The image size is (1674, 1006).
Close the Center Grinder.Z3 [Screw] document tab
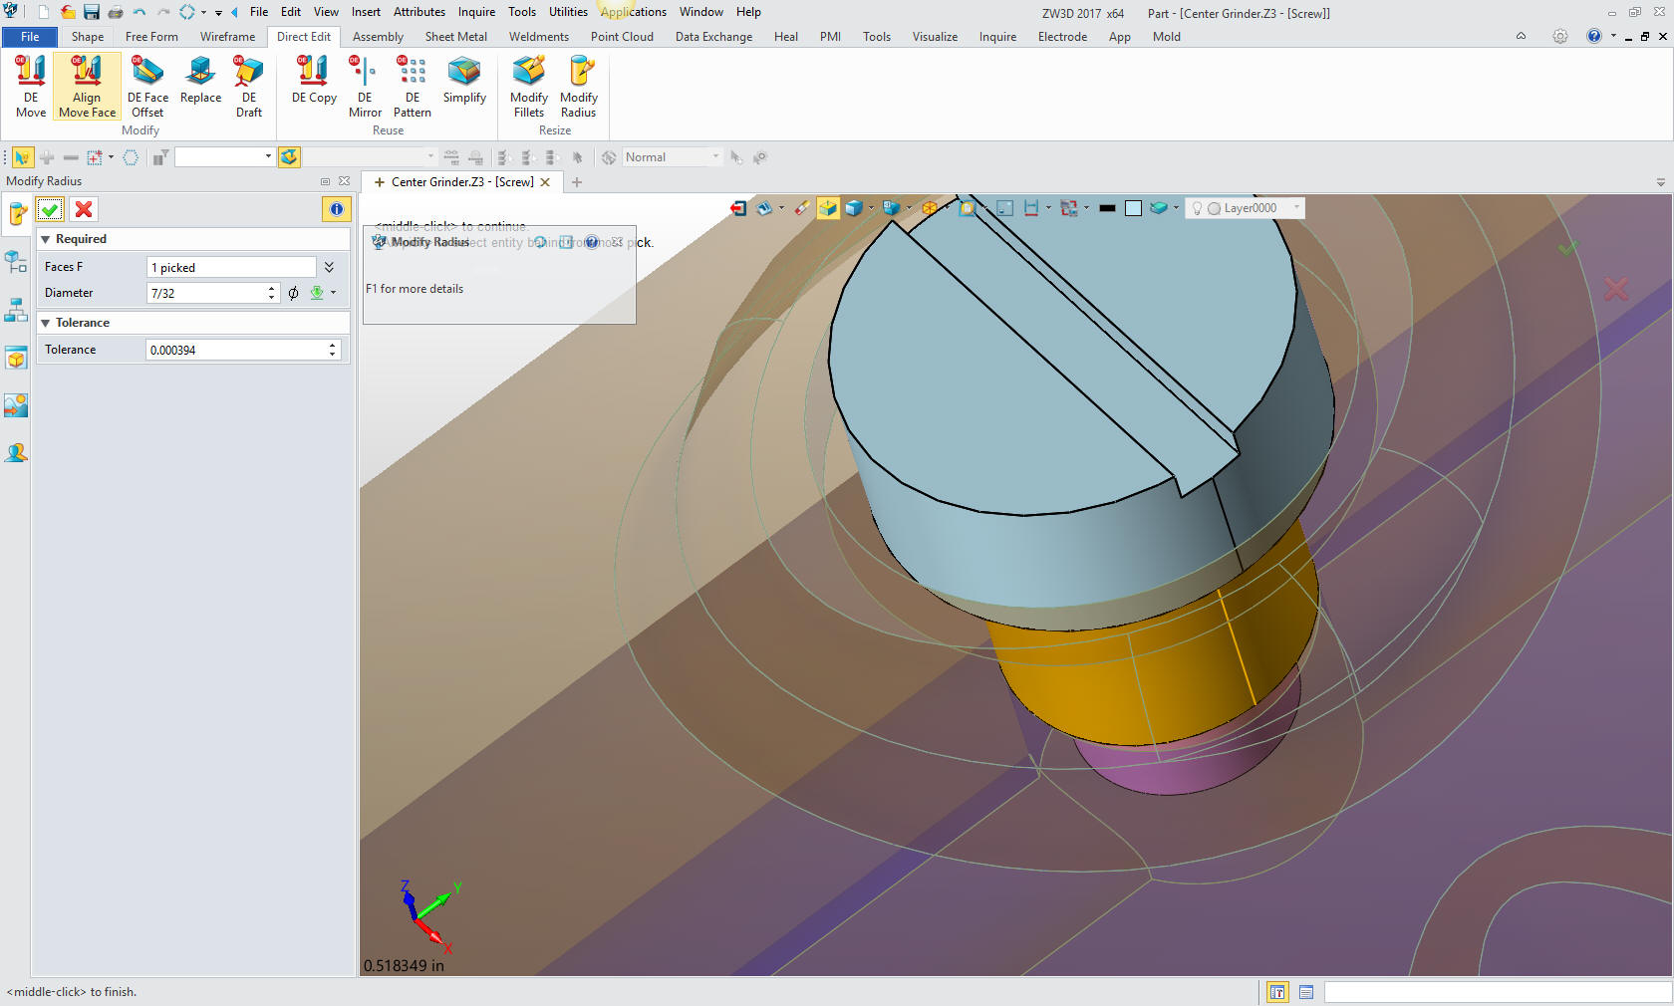[x=545, y=182]
